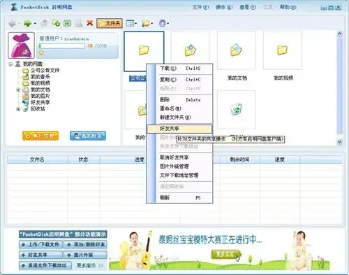Click scrollbar down arrow in file pane
The image size is (349, 275).
[x=340, y=142]
